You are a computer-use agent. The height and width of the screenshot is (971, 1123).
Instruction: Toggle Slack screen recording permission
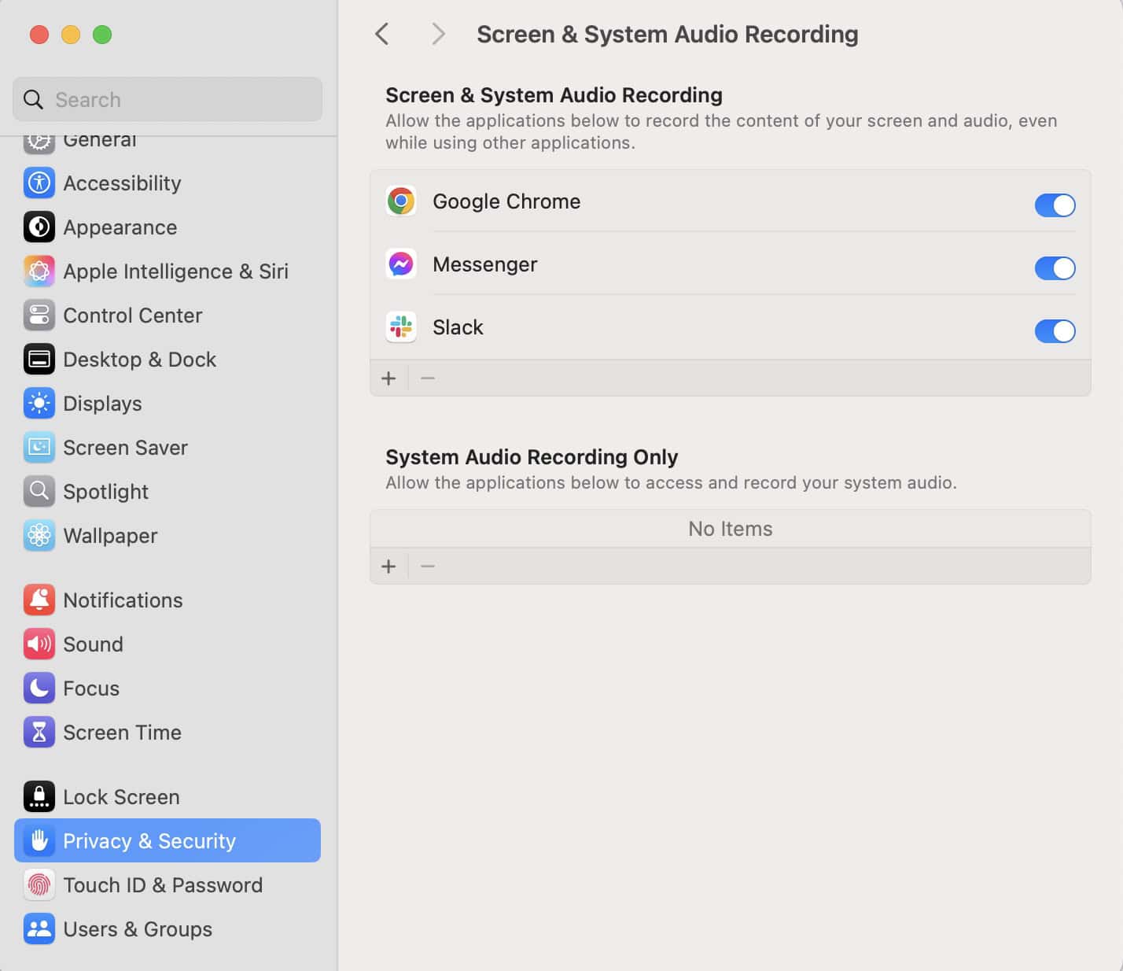point(1055,331)
